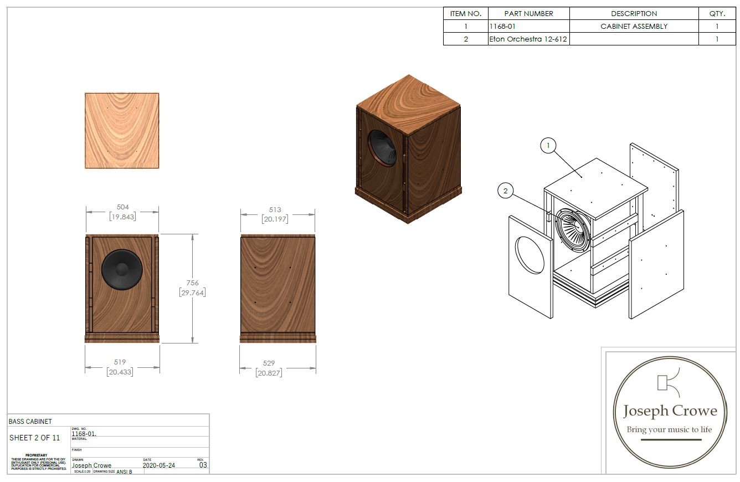Screen dimensions: 740x482
Task: Click the speaker symbol inside the logo
Action: (666, 384)
